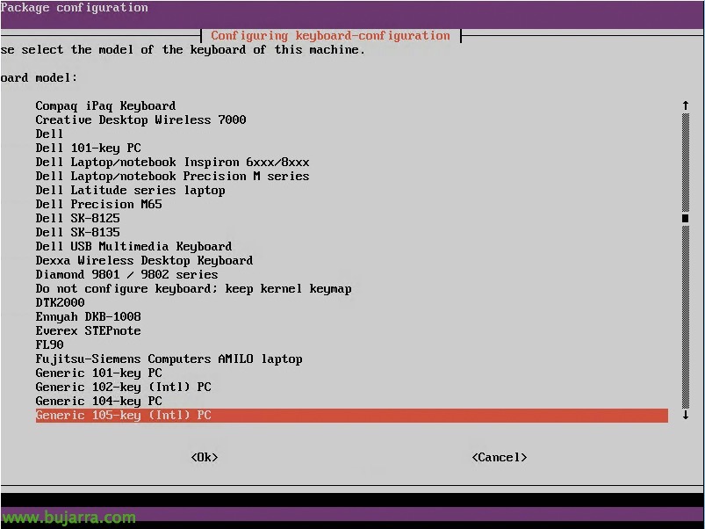Pick Dell Laptop/notebook Precision M series
The height and width of the screenshot is (529, 705).
click(172, 176)
